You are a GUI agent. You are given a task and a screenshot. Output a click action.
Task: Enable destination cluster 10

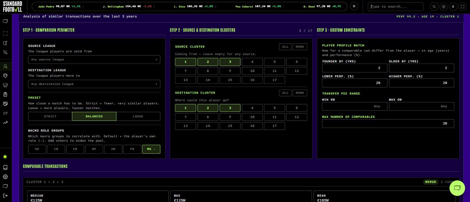252,117
